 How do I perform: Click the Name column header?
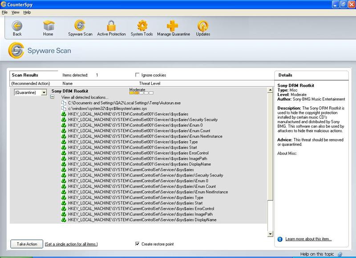click(x=68, y=84)
